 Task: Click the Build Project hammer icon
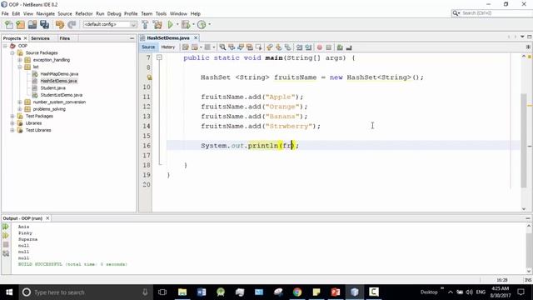tap(145, 24)
